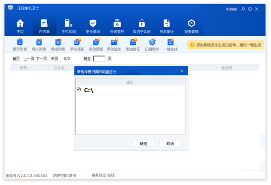This screenshot has width=271, height=185.
Task: Close the main application window
Action: pos(257,9)
